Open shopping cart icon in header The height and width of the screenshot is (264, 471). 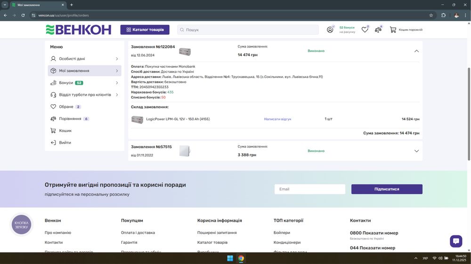pyautogui.click(x=393, y=30)
